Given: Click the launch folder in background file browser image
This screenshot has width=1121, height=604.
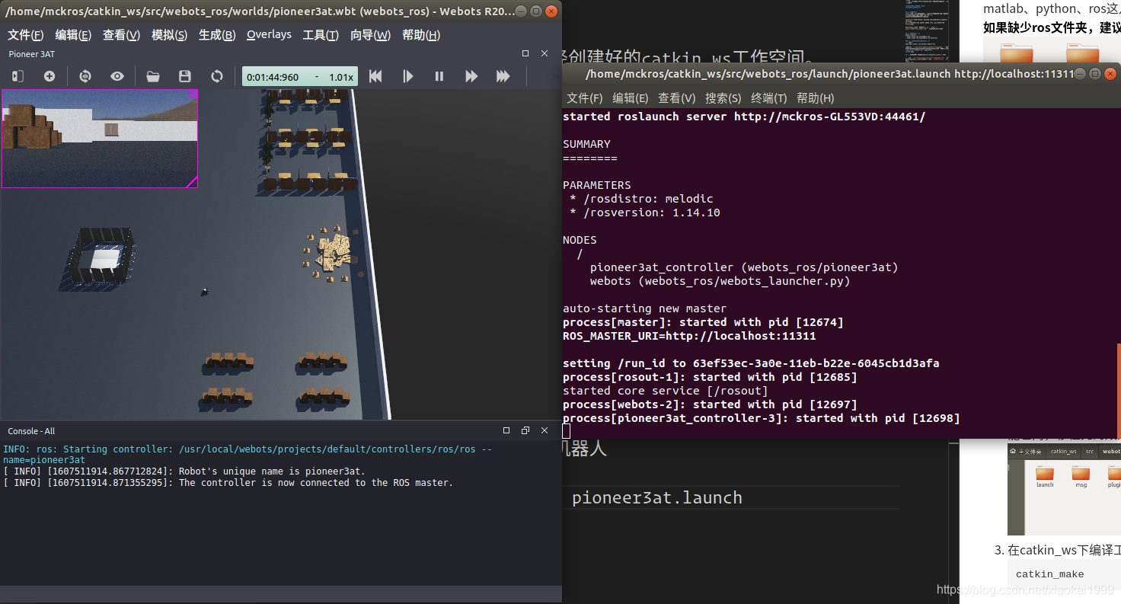Looking at the screenshot, I should click(x=1045, y=476).
